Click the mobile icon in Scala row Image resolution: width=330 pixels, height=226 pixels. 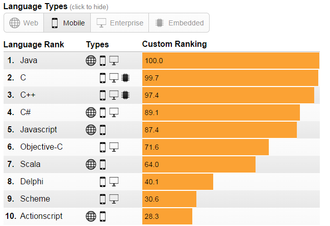point(103,164)
